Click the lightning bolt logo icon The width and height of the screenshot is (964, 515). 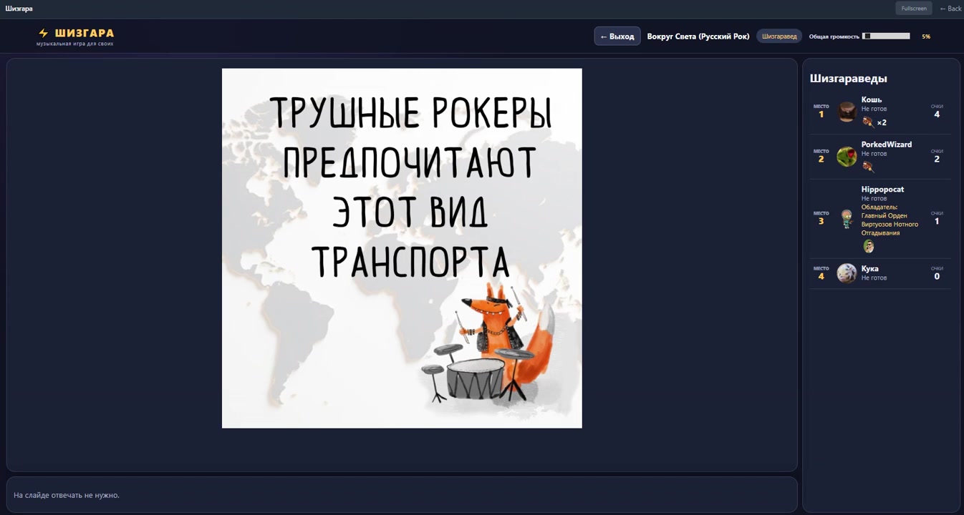[44, 33]
